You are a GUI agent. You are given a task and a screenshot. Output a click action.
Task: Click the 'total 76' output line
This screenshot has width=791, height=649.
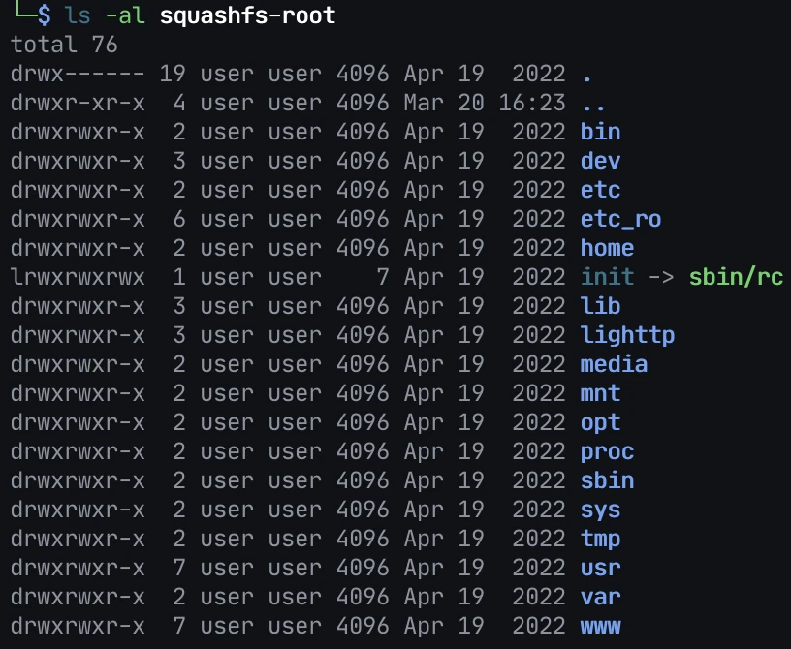tap(64, 45)
